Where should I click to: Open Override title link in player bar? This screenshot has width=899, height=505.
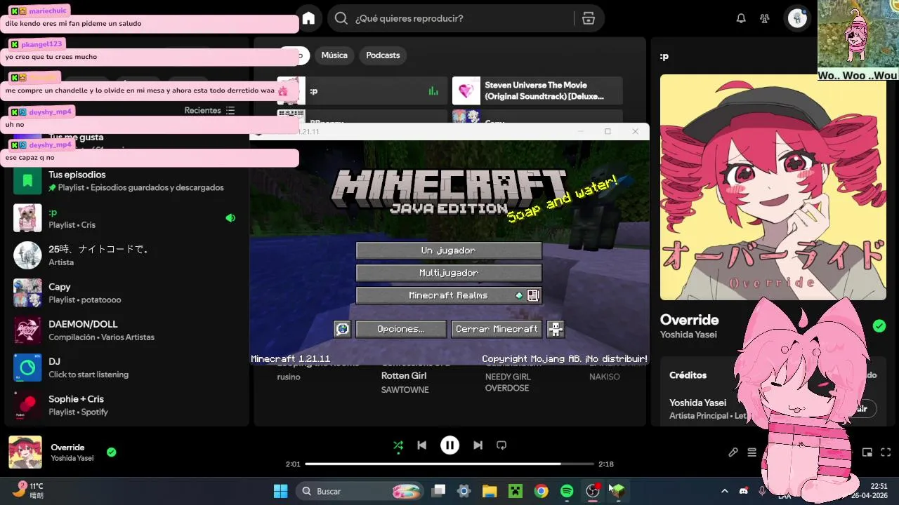tap(67, 447)
